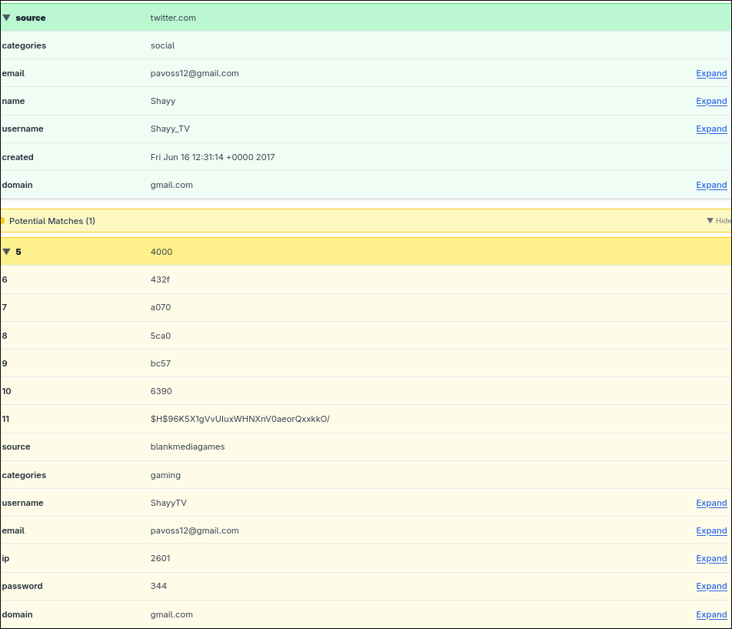The image size is (732, 629).
Task: Click the Potential Matches (1) header label
Action: 52,221
